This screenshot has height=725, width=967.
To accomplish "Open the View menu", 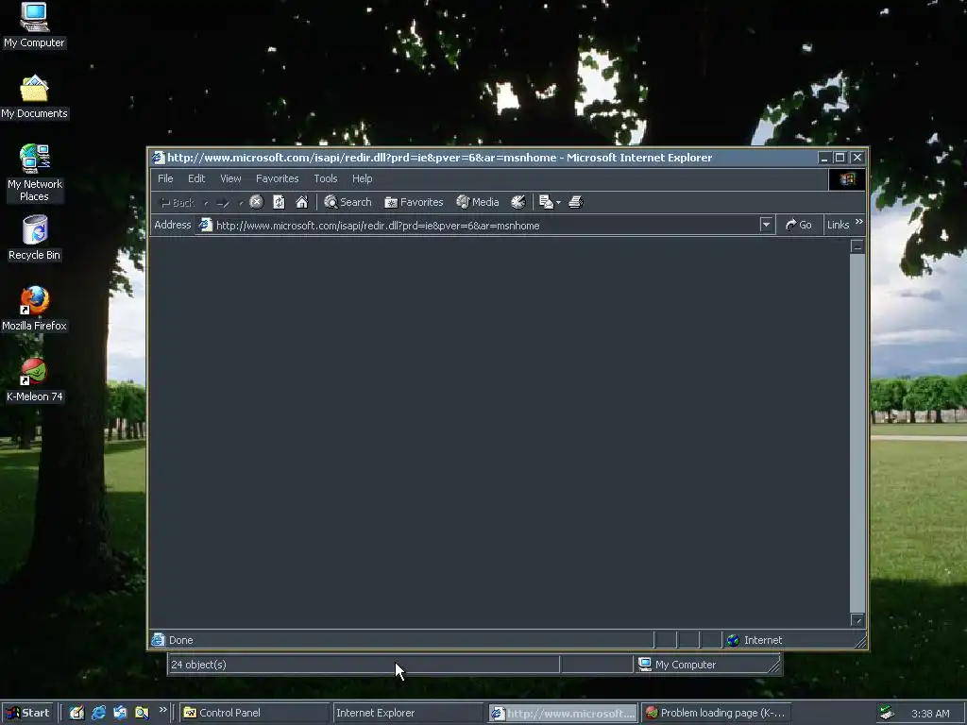I will coord(230,178).
